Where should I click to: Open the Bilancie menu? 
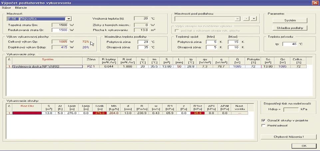21,8
